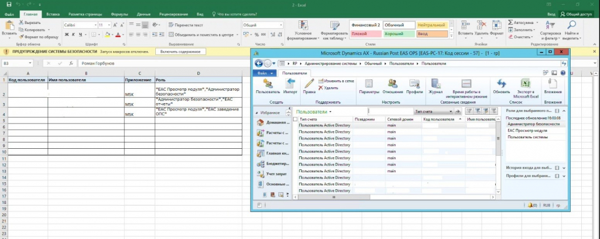The width and height of the screenshot is (600, 239).
Task: Apply the Плохой cell style
Action: [x=366, y=33]
